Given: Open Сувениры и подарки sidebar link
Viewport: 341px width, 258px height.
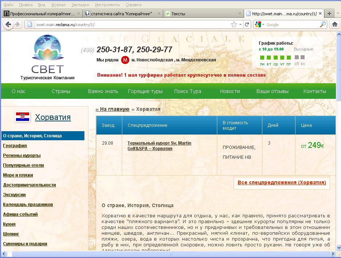Looking at the screenshot, I should [25, 244].
